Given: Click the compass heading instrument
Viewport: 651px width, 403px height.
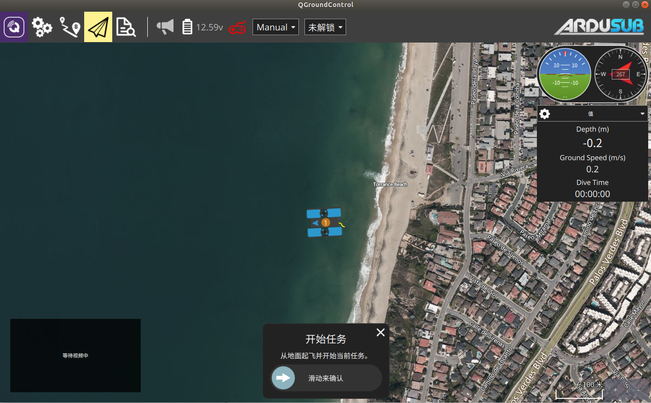Looking at the screenshot, I should point(621,74).
